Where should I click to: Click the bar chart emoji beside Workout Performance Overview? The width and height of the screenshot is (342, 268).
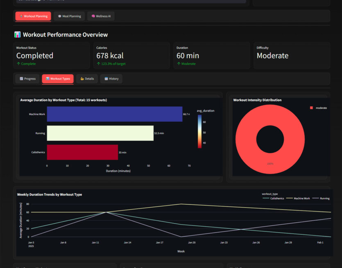[17, 35]
